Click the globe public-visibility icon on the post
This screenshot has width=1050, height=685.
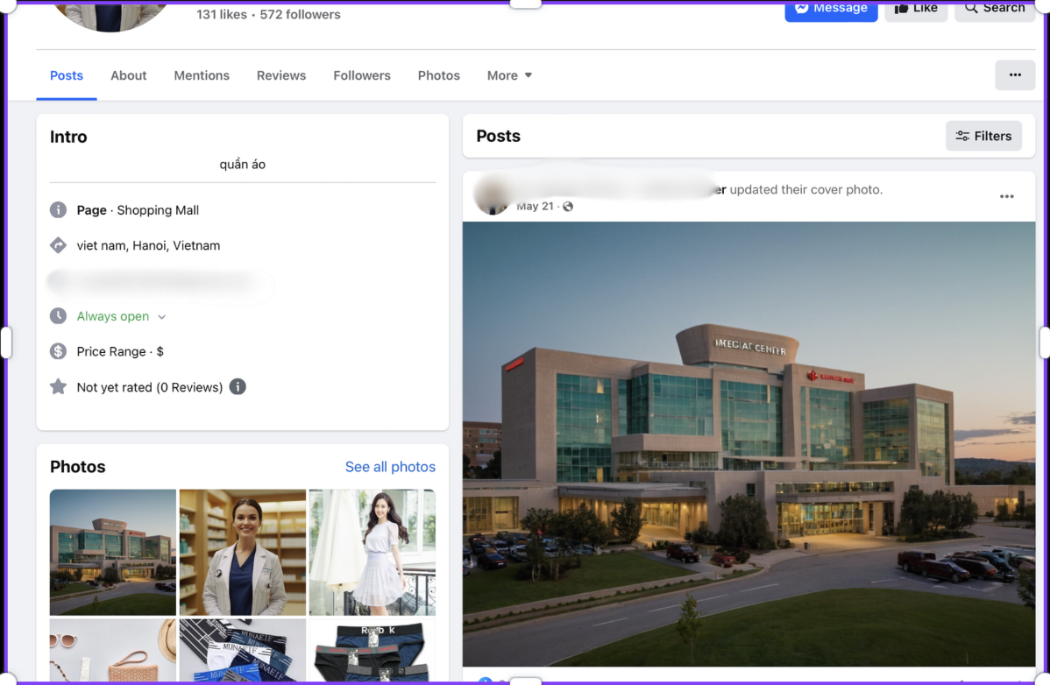tap(568, 207)
